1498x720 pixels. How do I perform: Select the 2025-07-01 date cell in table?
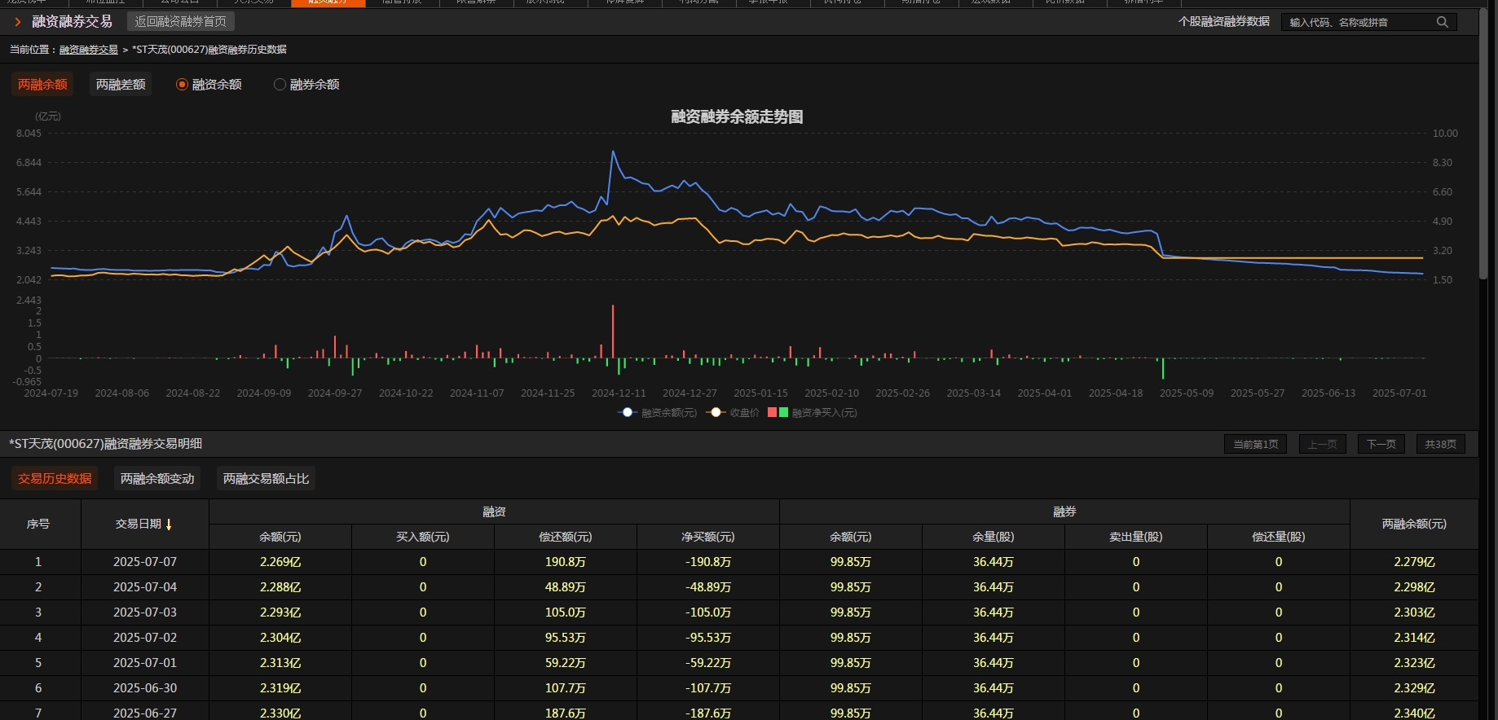(145, 663)
